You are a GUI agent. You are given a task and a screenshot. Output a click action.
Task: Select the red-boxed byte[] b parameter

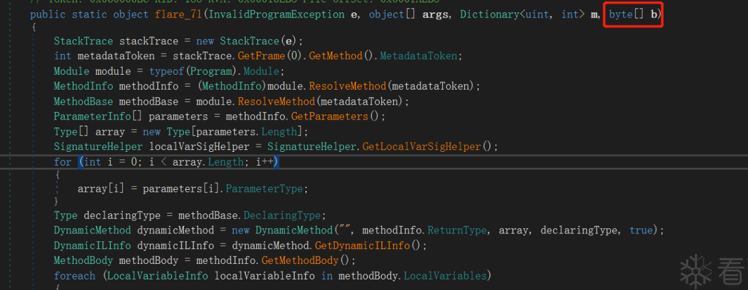tap(633, 14)
